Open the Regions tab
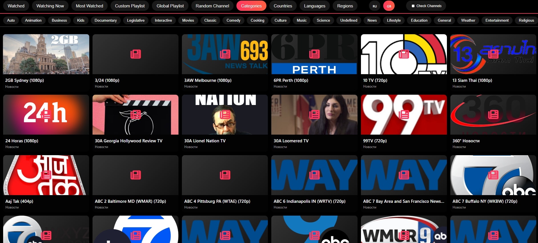 pyautogui.click(x=345, y=6)
